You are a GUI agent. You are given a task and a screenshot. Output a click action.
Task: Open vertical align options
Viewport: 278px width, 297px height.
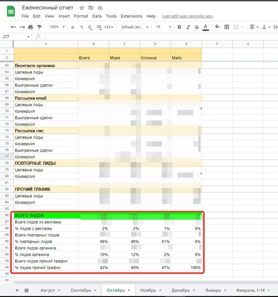point(266,27)
